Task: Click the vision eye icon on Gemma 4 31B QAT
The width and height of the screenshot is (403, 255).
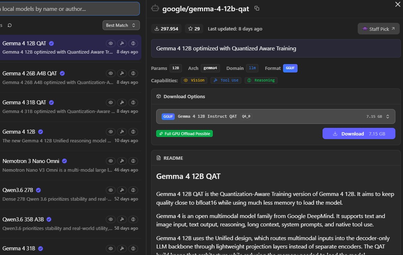Action: coord(111,103)
